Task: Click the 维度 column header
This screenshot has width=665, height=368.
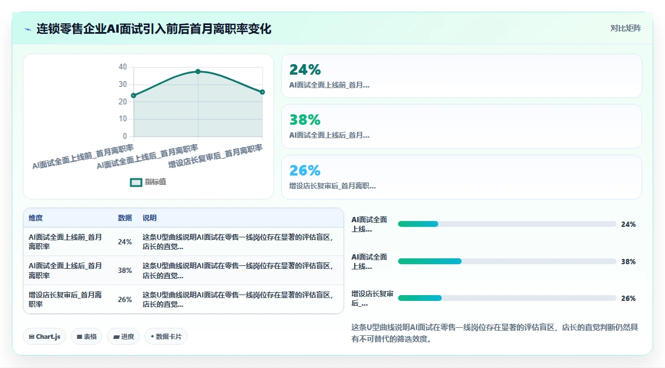Action: (x=36, y=218)
